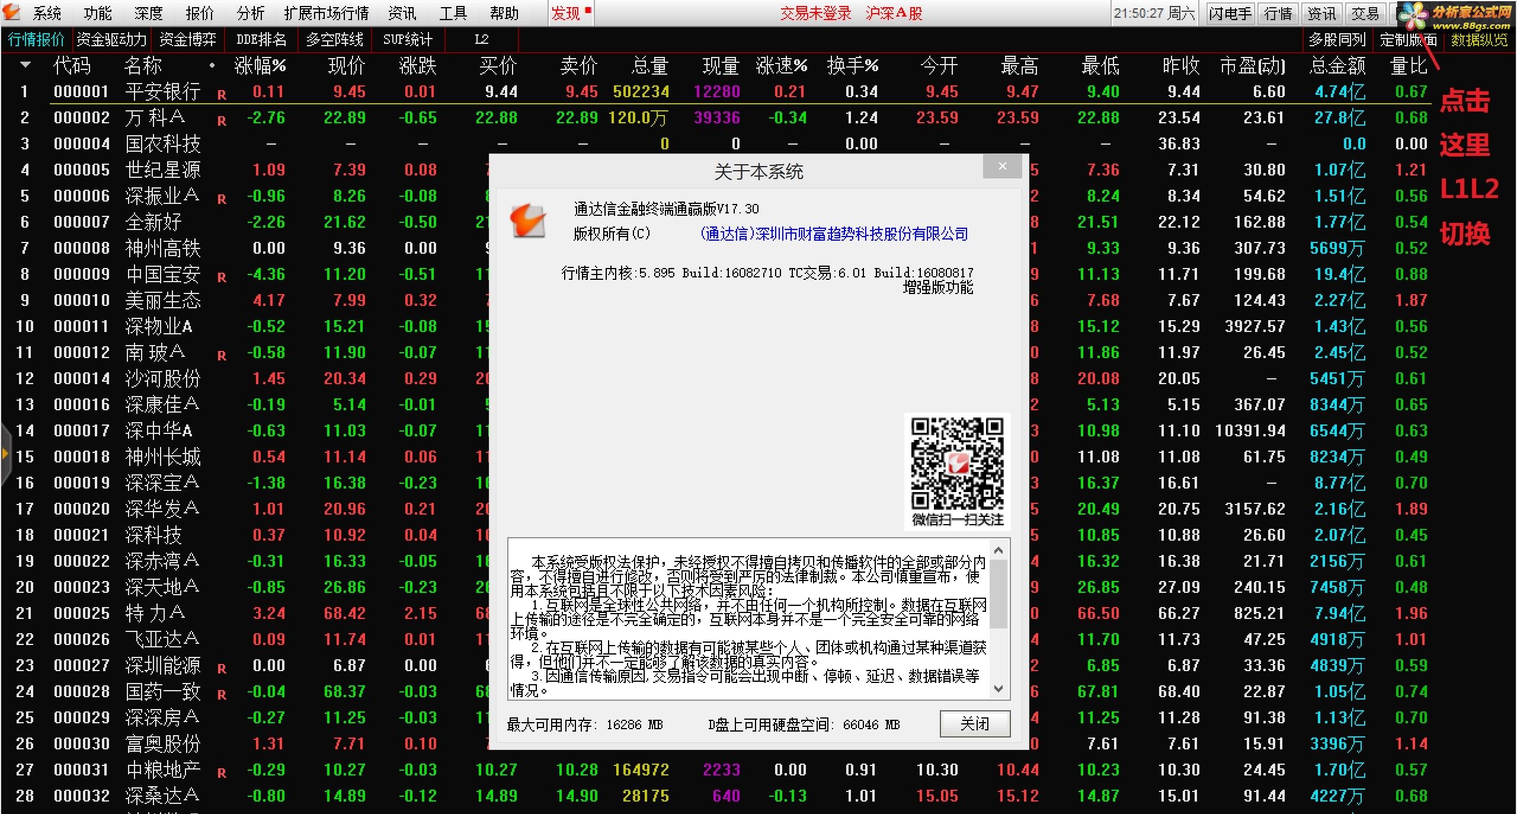Open the 数据纵览 view
1517x814 pixels.
click(x=1480, y=40)
